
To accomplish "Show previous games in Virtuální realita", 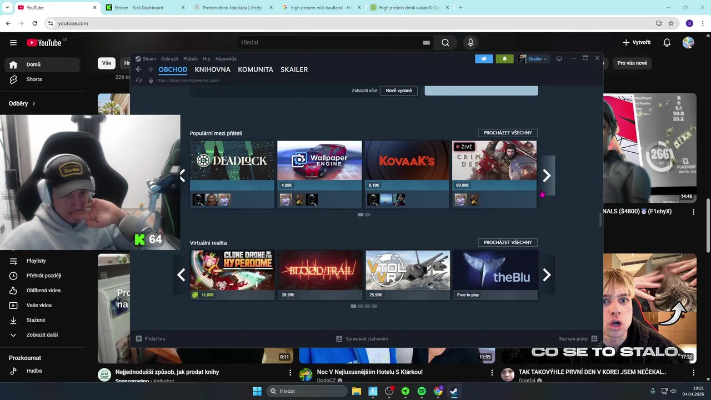I will (181, 275).
